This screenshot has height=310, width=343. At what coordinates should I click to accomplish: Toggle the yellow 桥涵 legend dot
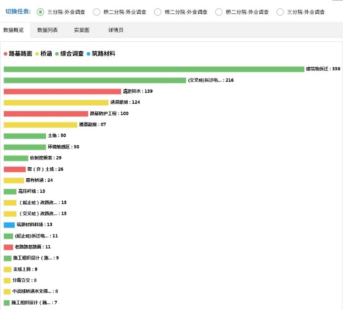click(x=37, y=54)
